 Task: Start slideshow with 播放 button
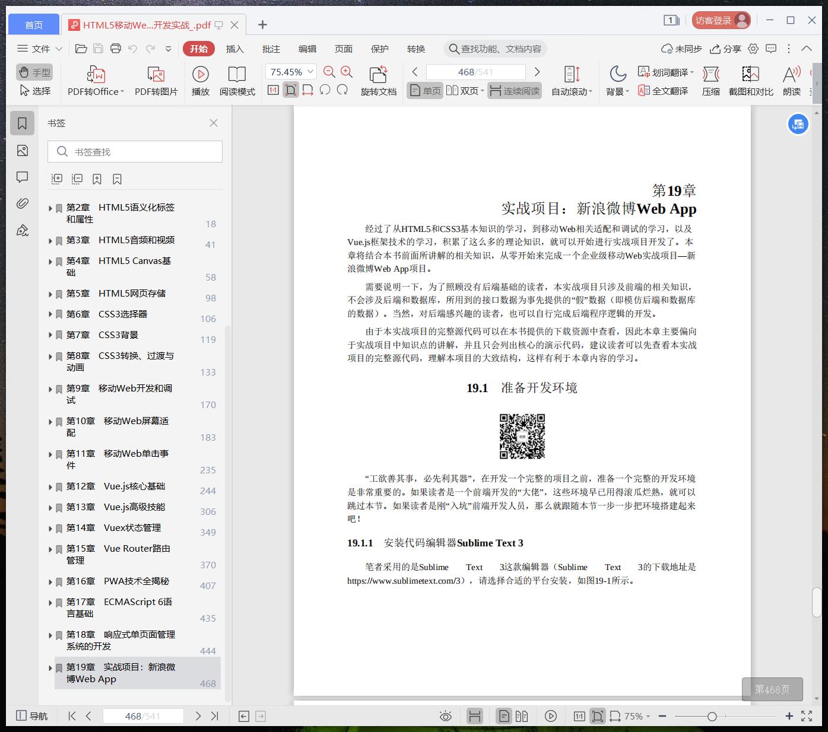[x=200, y=81]
